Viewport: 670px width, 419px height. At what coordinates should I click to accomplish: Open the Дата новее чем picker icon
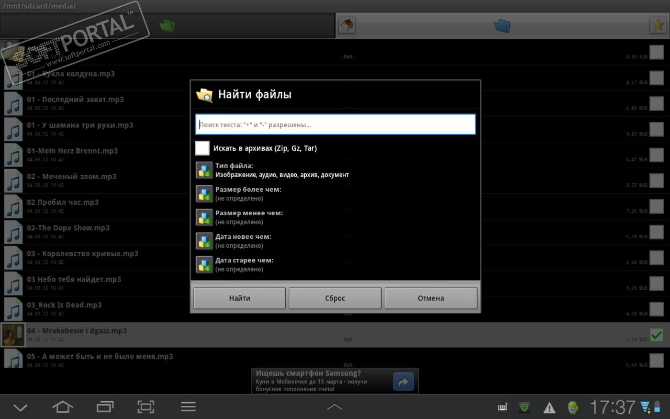click(204, 241)
